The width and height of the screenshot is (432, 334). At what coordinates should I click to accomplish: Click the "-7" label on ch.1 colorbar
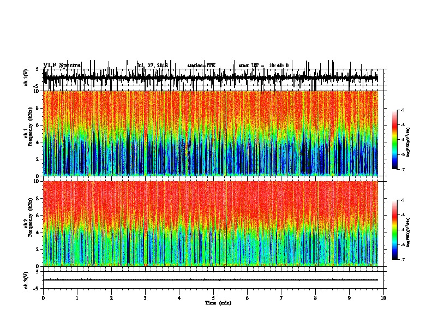403,169
